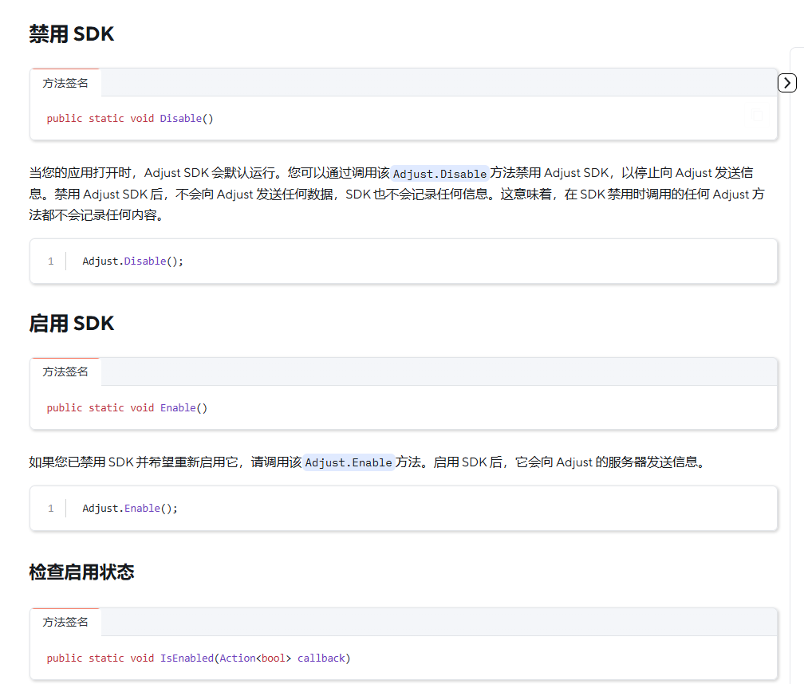Click the Adjust.Disable(); code line

pos(132,261)
